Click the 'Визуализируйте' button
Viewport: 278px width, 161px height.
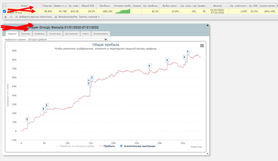(x=66, y=17)
